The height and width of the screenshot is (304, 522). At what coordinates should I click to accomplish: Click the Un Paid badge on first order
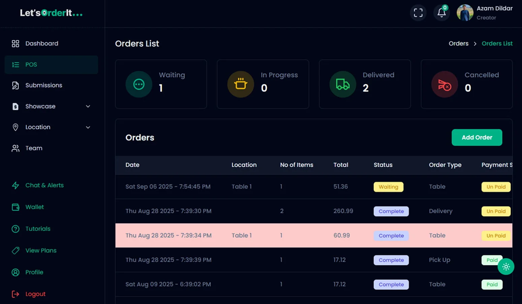(496, 187)
